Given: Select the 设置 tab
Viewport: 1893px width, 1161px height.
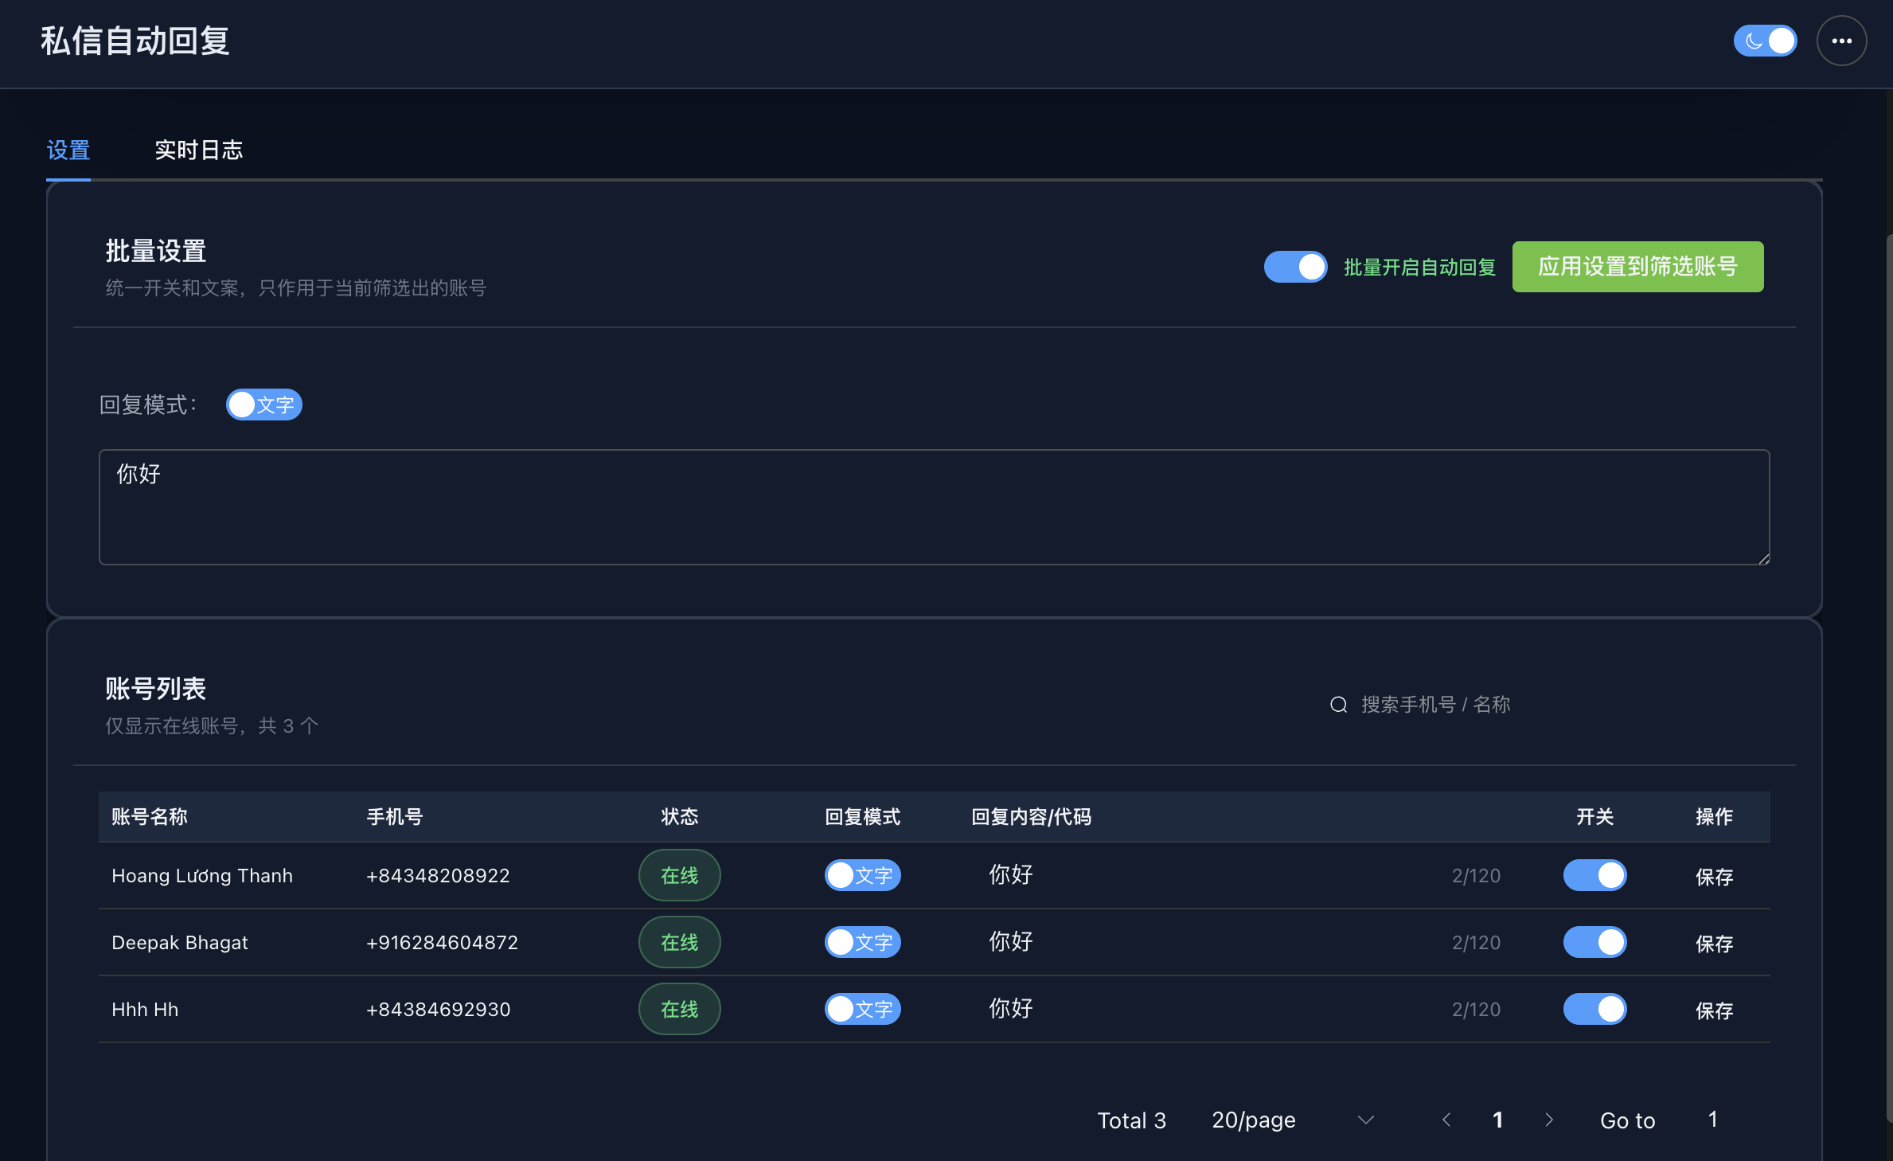Looking at the screenshot, I should [x=68, y=150].
